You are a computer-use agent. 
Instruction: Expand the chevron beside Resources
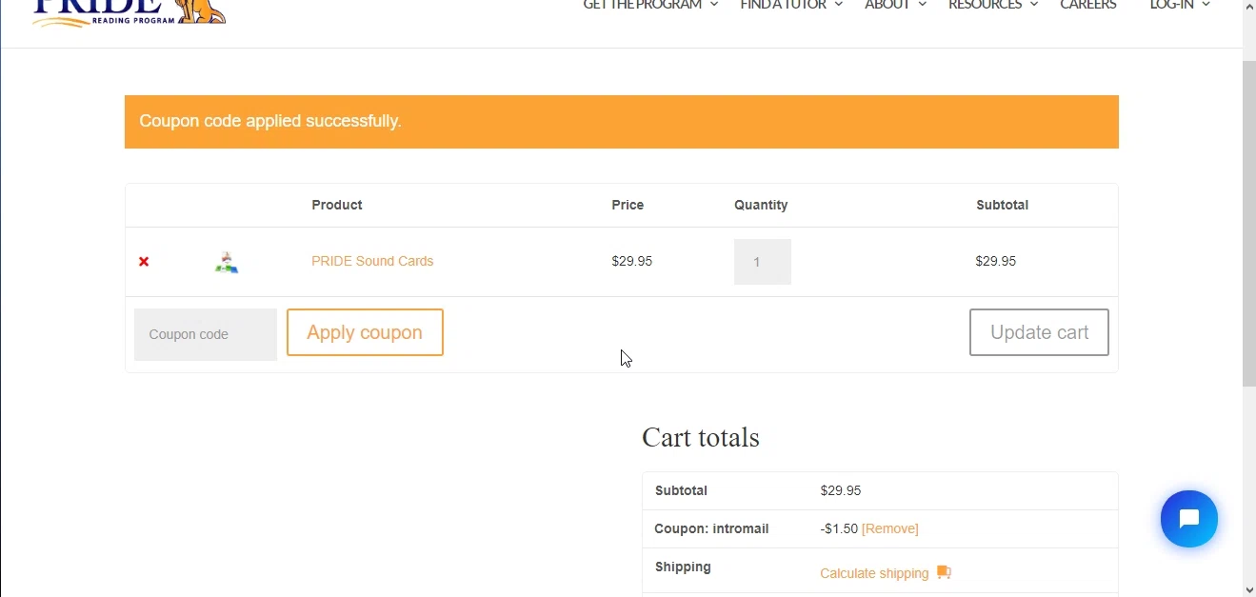[x=1034, y=5]
